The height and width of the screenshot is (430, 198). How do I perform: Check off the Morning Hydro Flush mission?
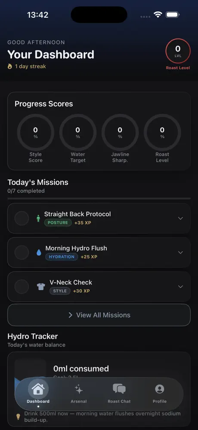point(22,252)
